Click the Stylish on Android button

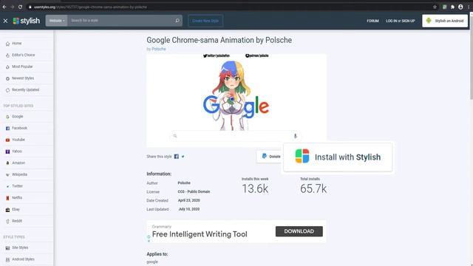(x=445, y=21)
